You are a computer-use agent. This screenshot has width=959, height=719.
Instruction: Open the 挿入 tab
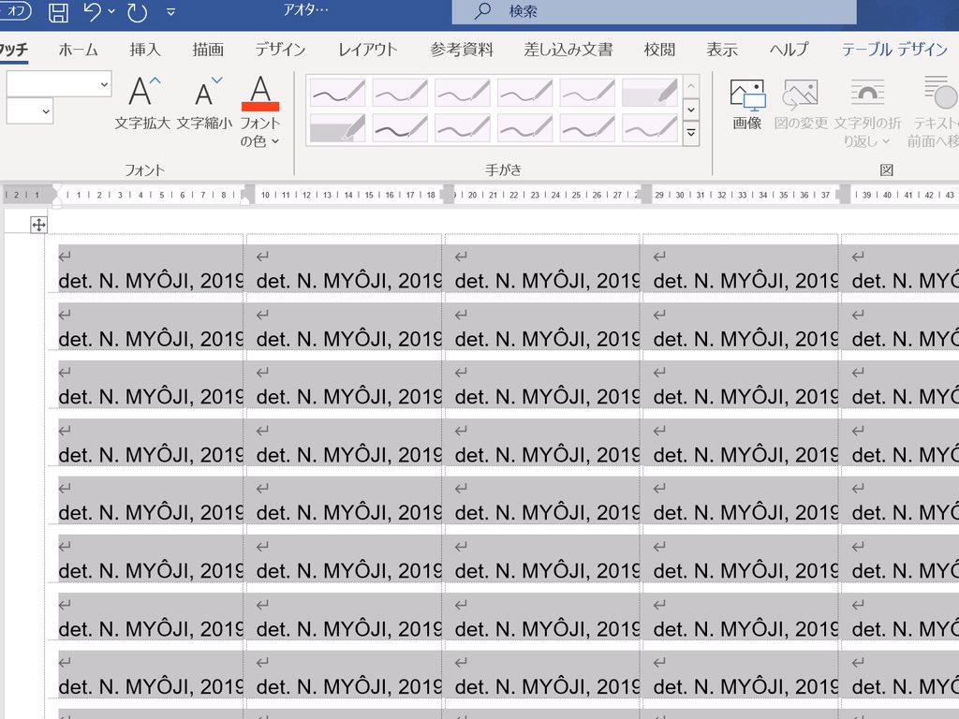[x=145, y=50]
